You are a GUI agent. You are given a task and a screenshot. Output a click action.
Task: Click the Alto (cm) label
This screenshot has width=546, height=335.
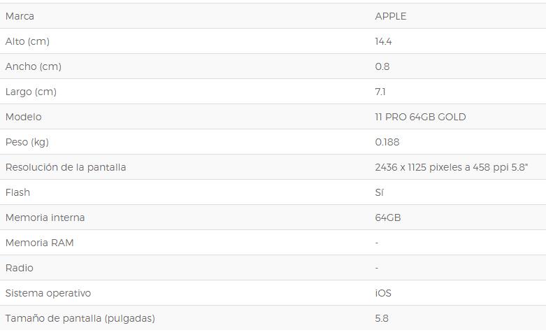click(x=27, y=41)
